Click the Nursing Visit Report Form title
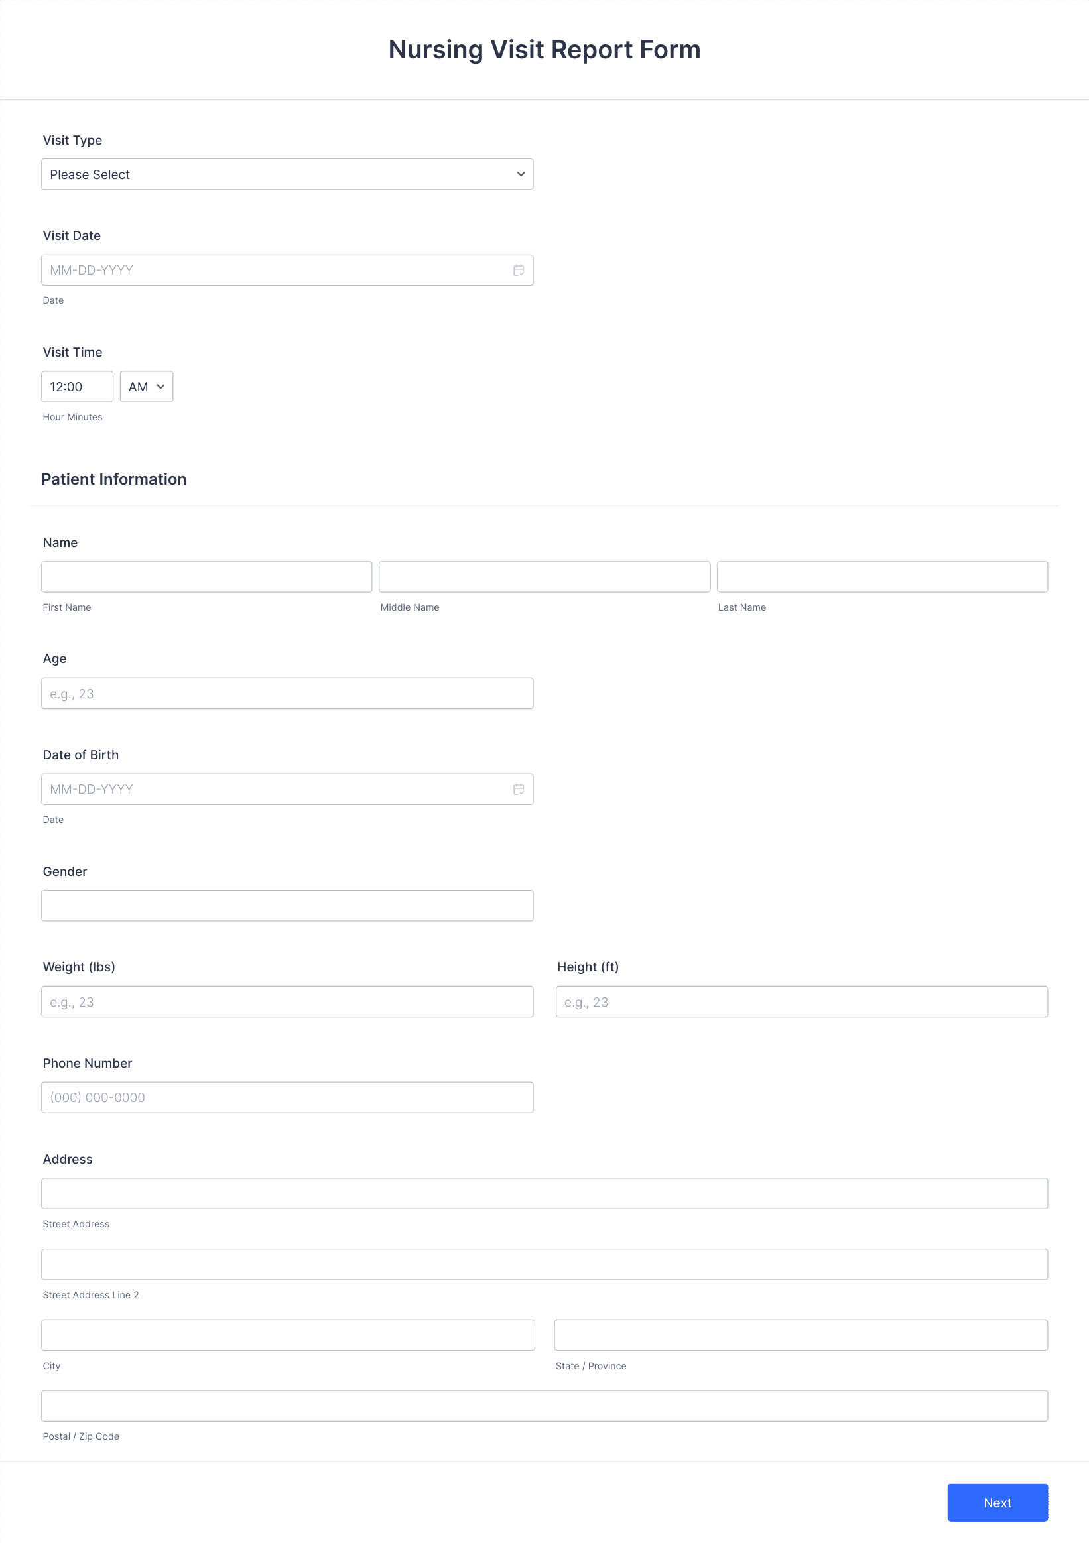This screenshot has width=1089, height=1543. (x=544, y=49)
